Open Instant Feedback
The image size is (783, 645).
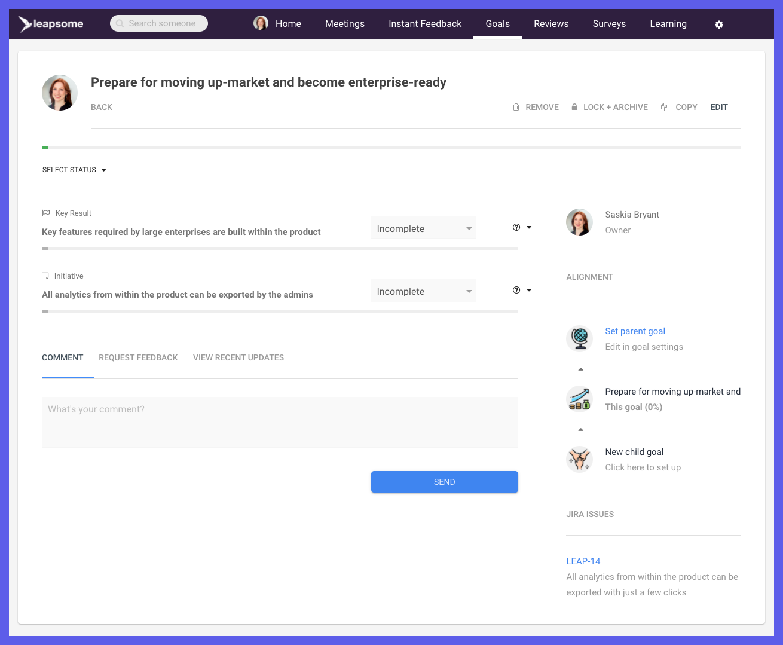click(425, 23)
